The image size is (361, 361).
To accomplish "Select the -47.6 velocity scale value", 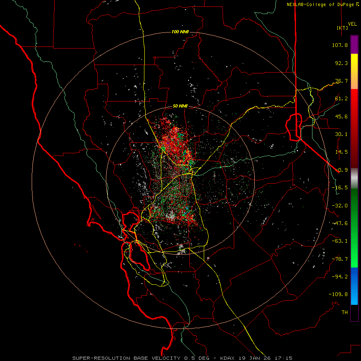I will [340, 223].
